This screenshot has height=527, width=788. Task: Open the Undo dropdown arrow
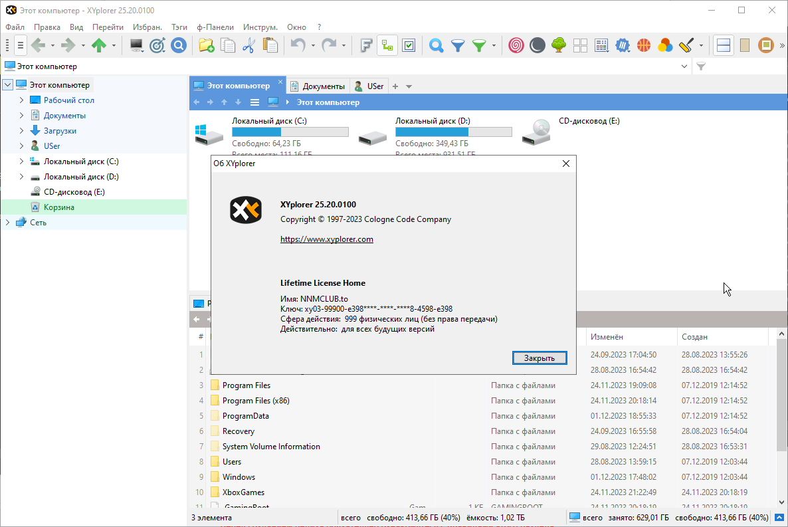pos(312,45)
